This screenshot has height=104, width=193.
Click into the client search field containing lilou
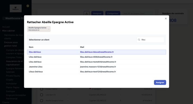150,40
